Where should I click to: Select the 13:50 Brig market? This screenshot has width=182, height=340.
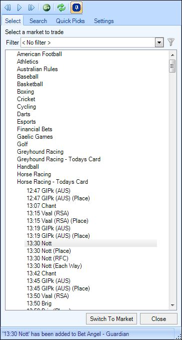point(39,303)
